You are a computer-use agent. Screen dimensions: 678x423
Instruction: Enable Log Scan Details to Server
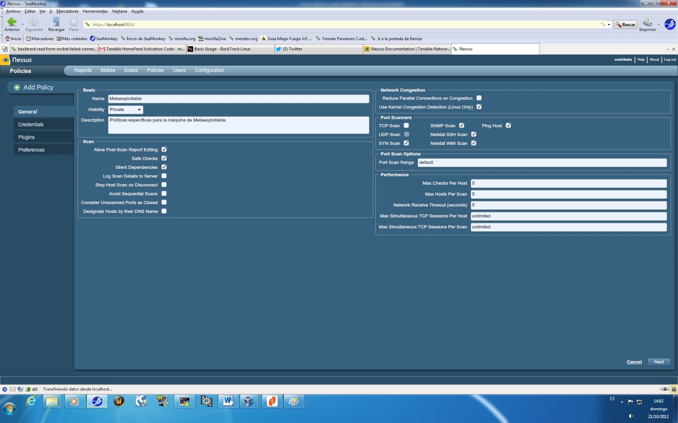click(164, 176)
